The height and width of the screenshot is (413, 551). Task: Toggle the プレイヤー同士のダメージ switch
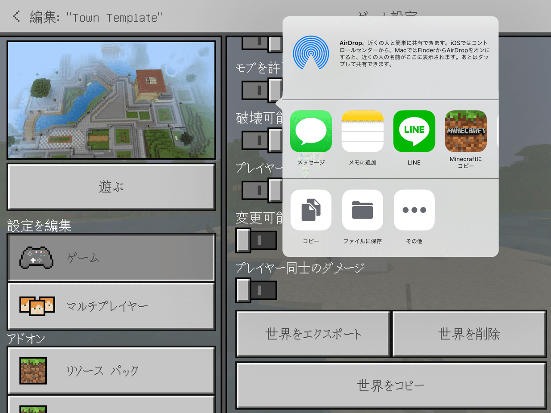[256, 290]
